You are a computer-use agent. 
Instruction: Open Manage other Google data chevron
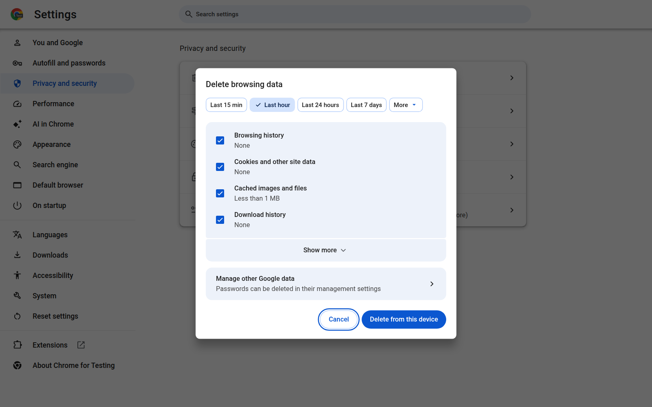(432, 284)
